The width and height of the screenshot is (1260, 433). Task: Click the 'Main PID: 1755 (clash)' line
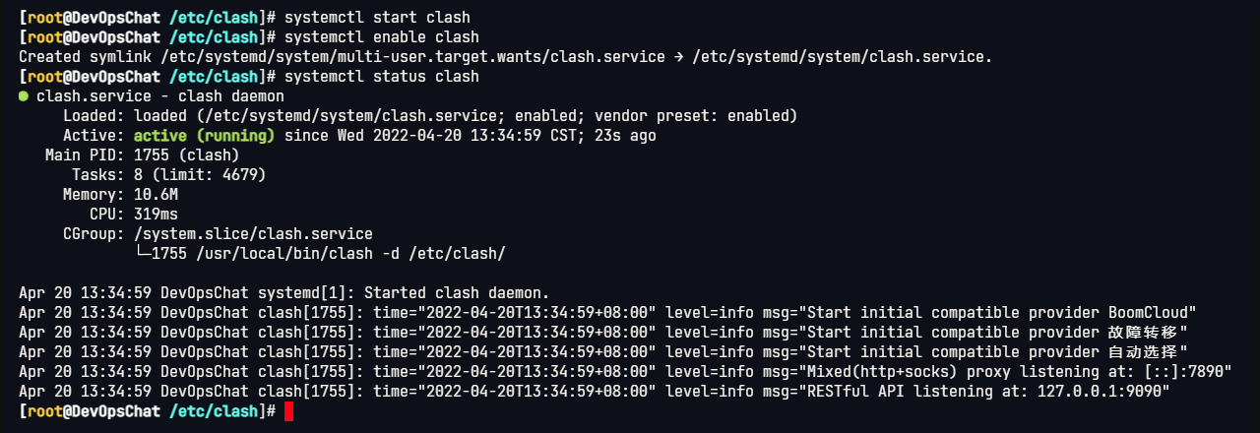tap(143, 155)
